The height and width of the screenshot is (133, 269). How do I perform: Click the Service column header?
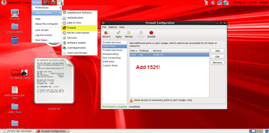(180, 50)
